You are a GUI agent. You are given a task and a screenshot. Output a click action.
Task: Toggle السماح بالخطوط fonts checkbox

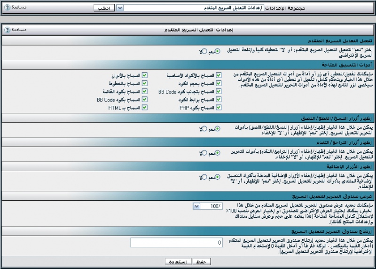point(145,83)
